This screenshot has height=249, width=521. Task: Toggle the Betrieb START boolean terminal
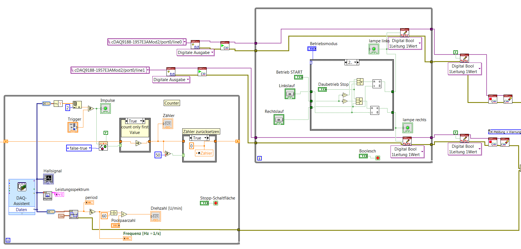coord(299,77)
